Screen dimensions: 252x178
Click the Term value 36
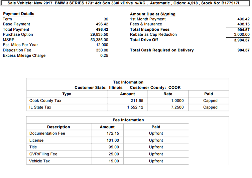pos(106,19)
